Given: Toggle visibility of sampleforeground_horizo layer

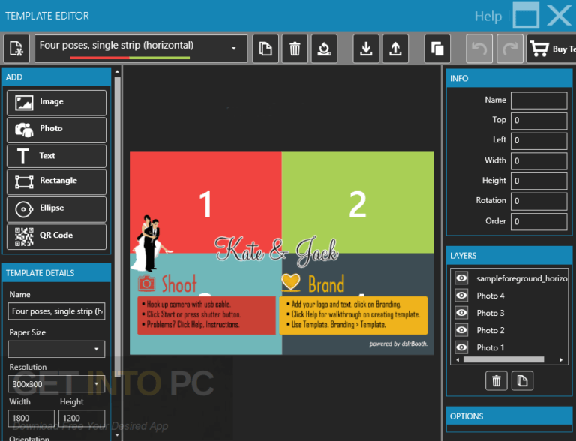Looking at the screenshot, I should [x=461, y=277].
